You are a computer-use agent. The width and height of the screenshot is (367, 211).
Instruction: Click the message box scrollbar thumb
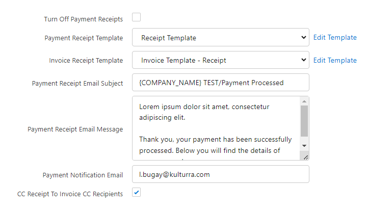tap(304, 120)
